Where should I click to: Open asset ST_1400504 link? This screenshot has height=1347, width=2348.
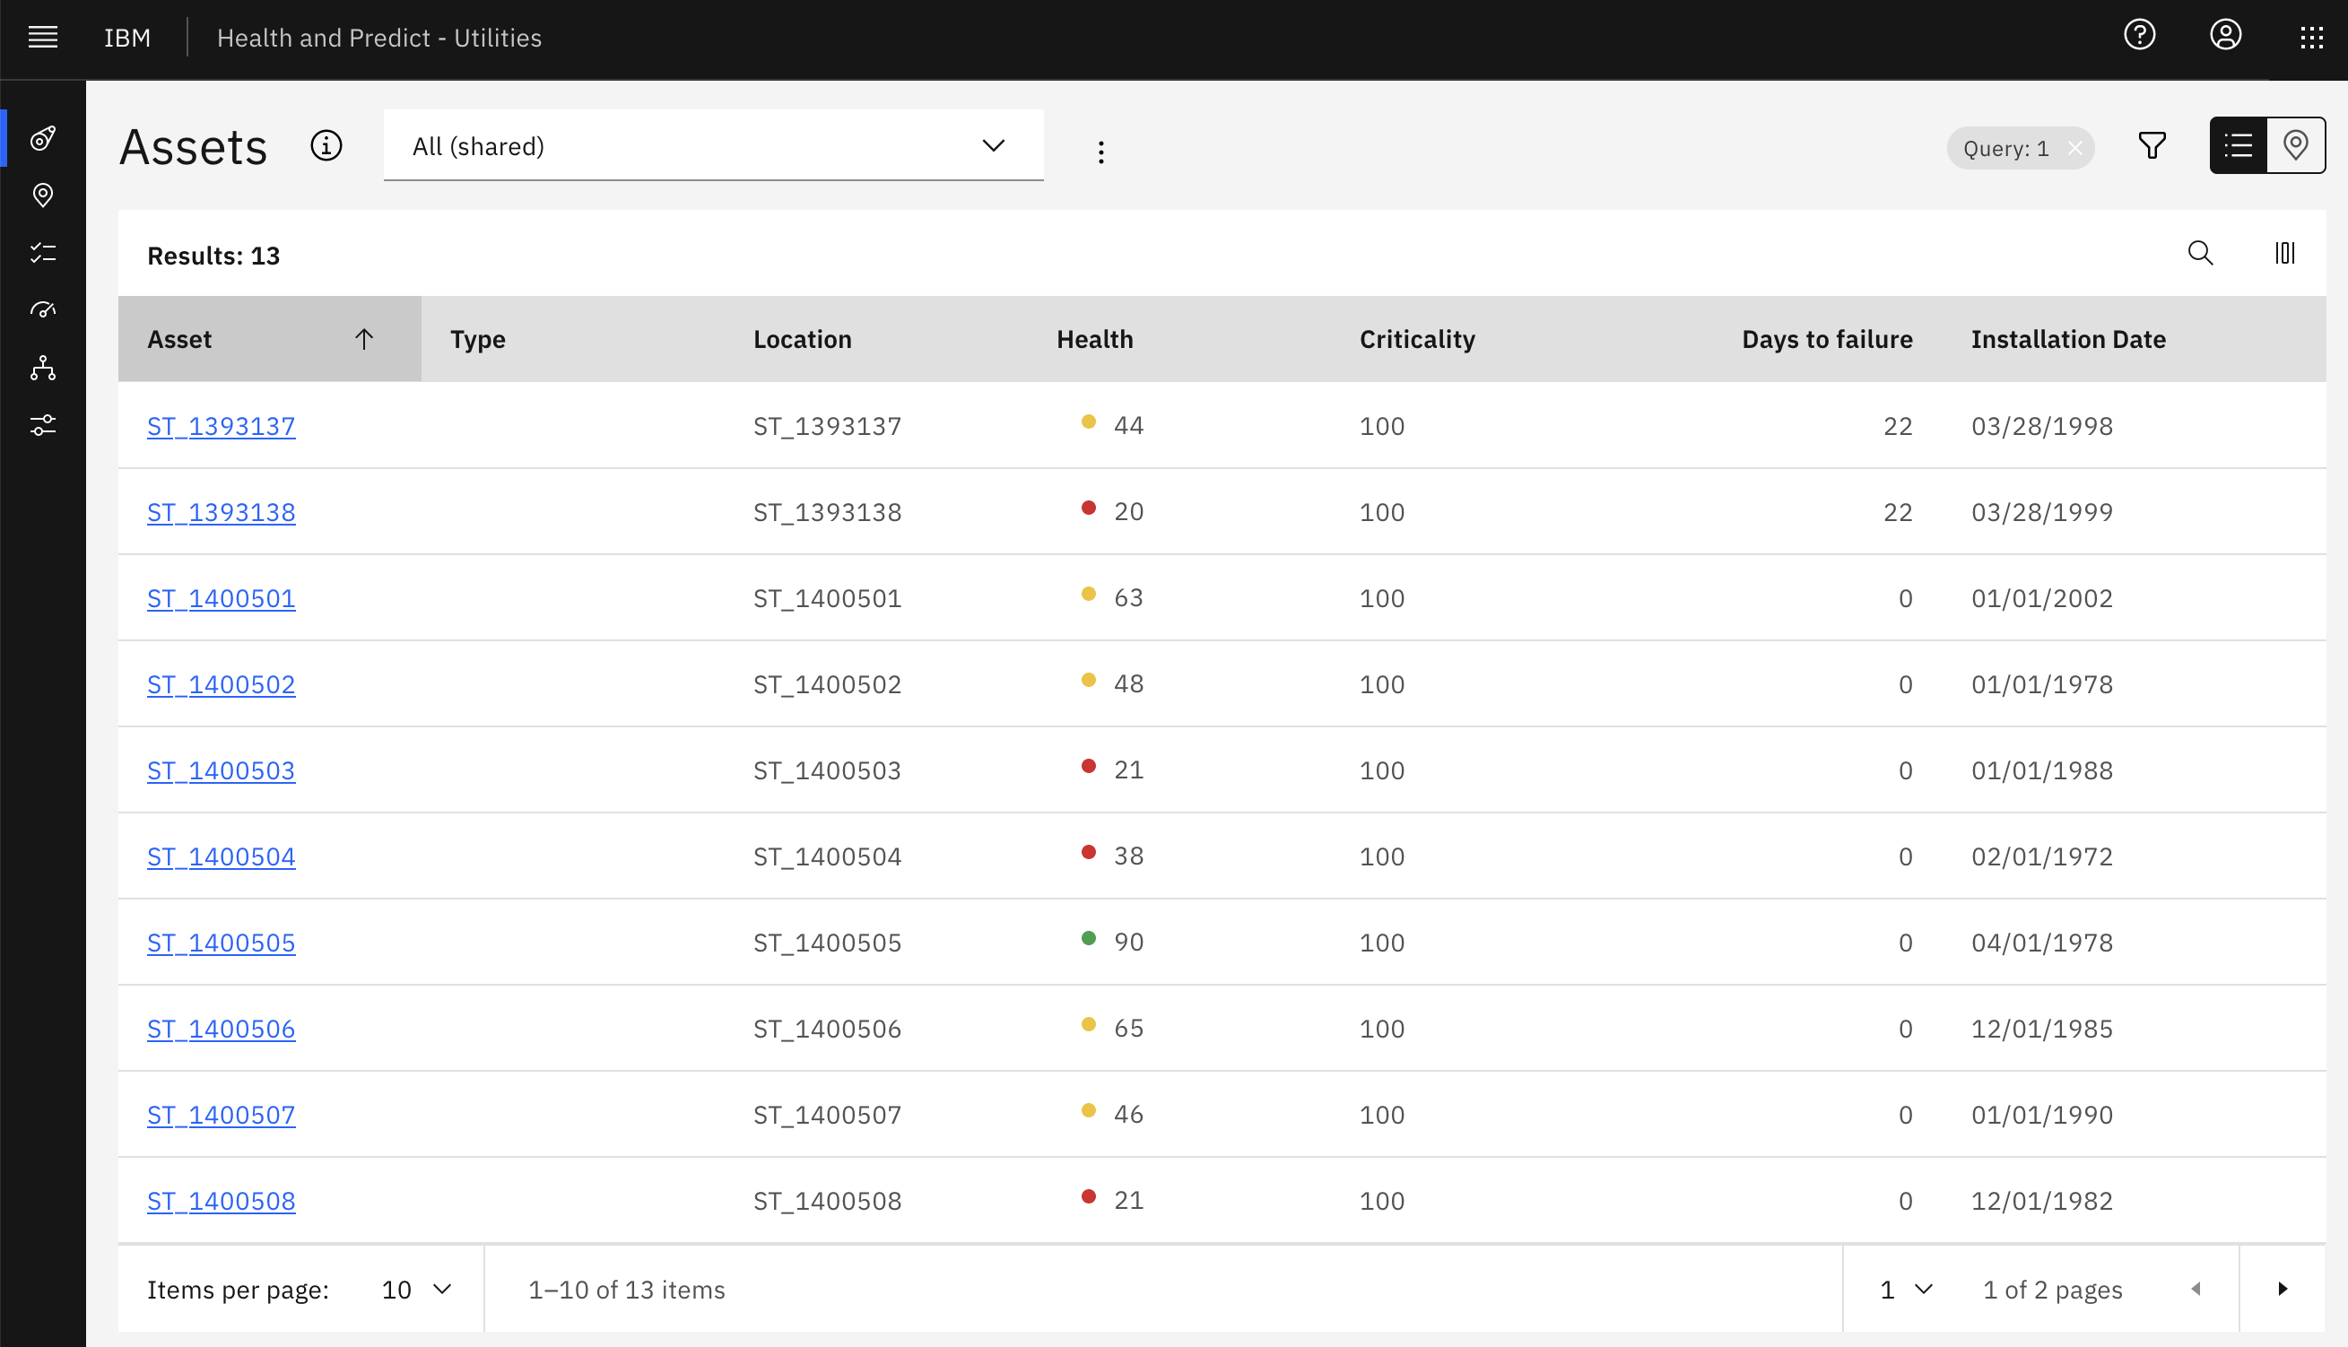[222, 856]
